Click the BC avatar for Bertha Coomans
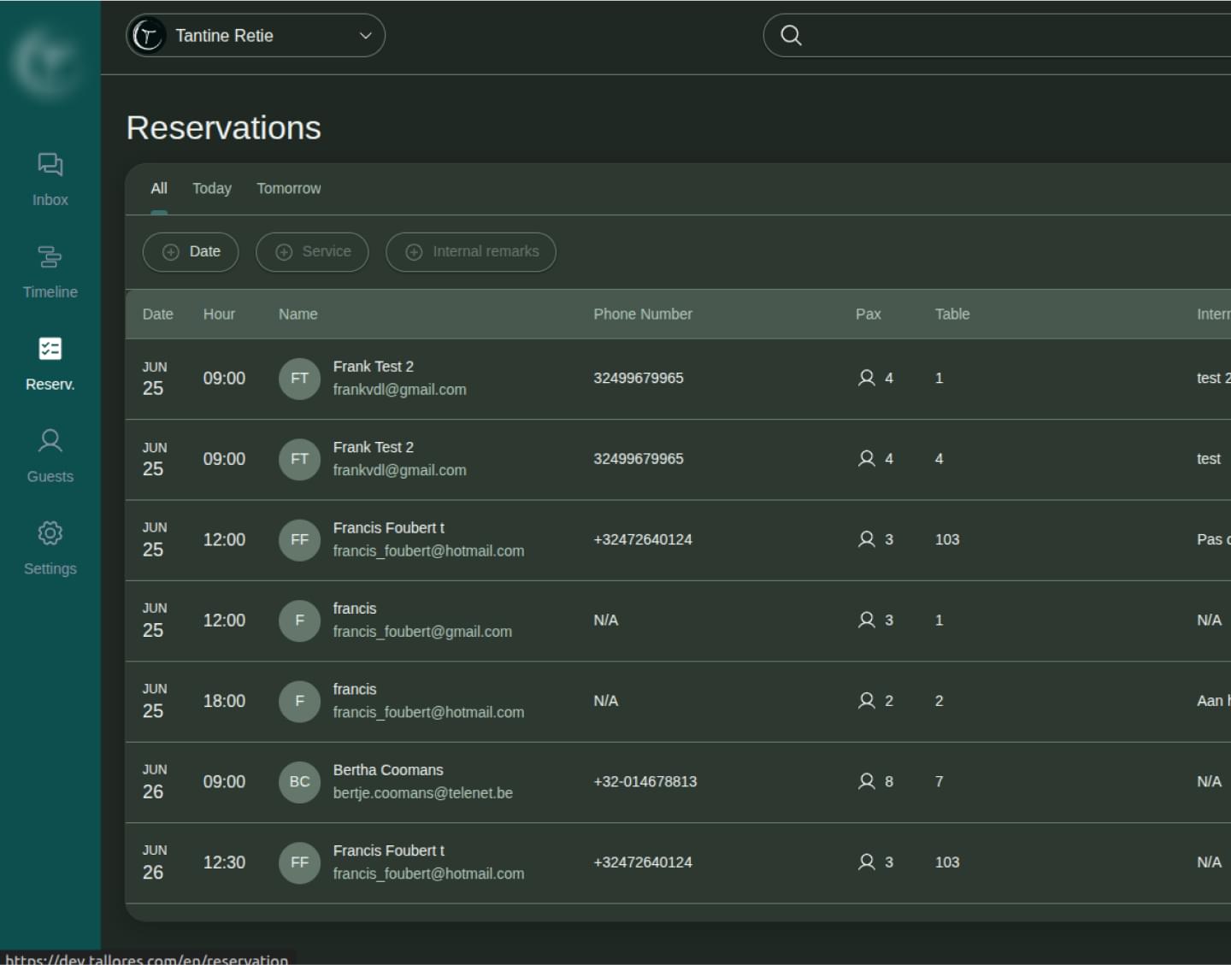This screenshot has height=965, width=1231. [x=299, y=782]
